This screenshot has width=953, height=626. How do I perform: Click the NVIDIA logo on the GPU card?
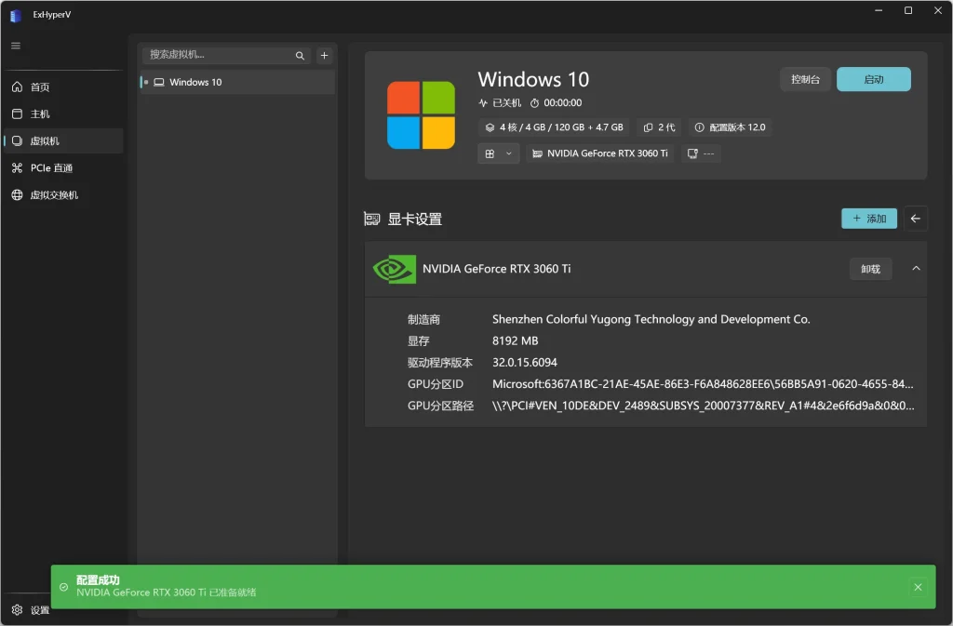click(x=394, y=269)
